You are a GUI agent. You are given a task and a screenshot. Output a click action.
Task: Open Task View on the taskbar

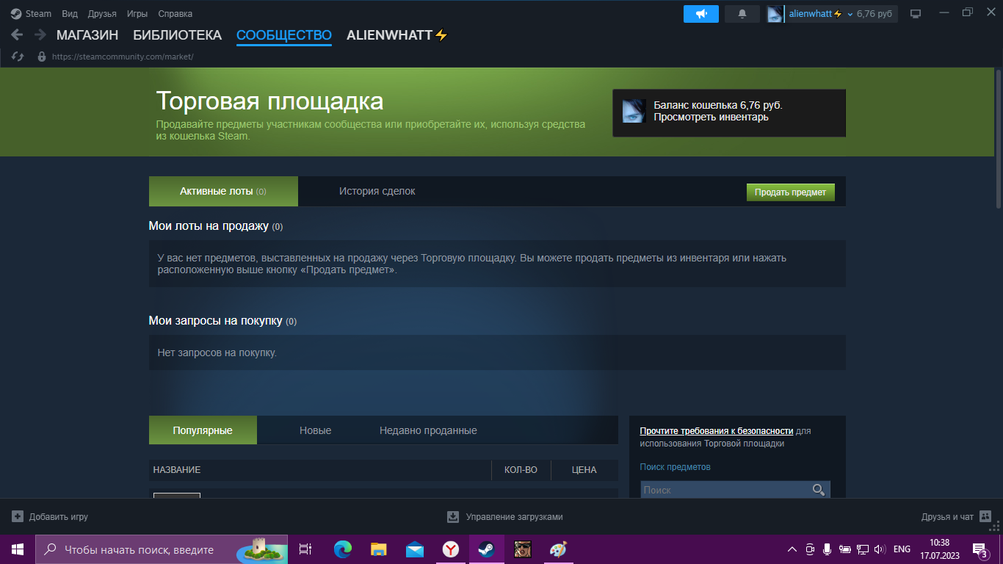(305, 549)
